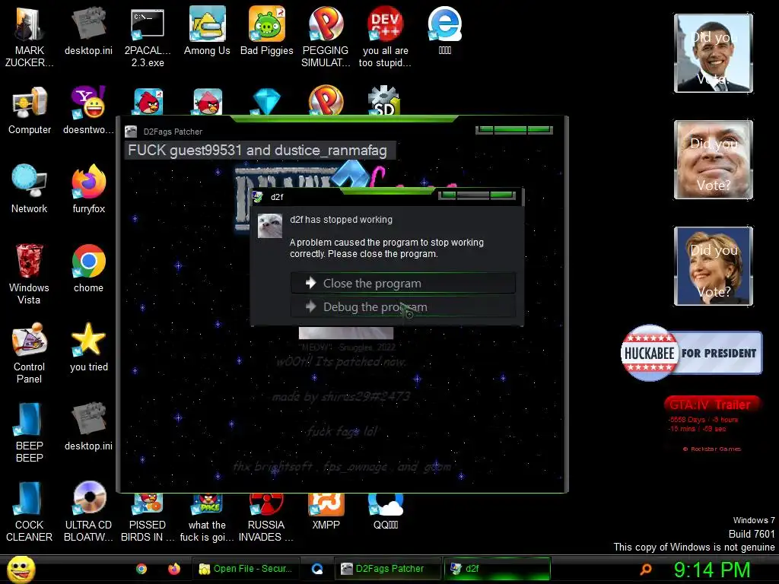
Task: Select the desktop.ini file below 'you tried'
Action: coord(88,426)
